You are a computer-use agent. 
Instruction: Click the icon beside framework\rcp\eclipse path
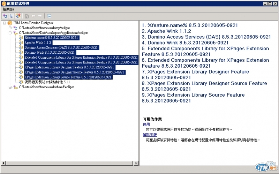(x=15, y=28)
